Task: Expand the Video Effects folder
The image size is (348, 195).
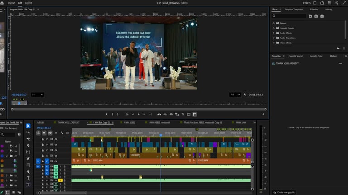Action: 274,43
